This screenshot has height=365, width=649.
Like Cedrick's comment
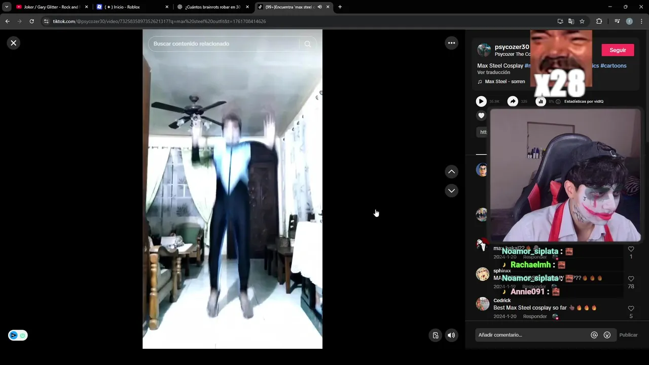631,308
